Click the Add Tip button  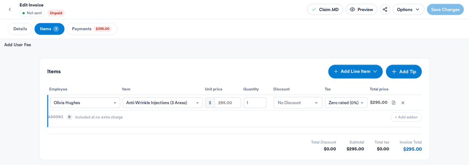[x=404, y=72]
